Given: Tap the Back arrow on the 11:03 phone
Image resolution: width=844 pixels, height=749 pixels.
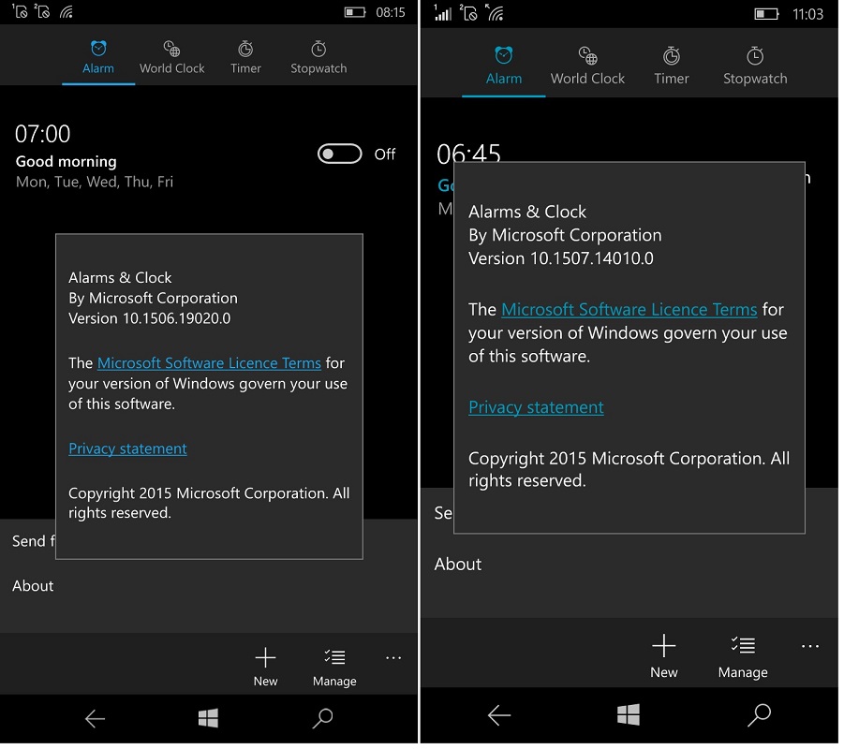Looking at the screenshot, I should tap(499, 715).
